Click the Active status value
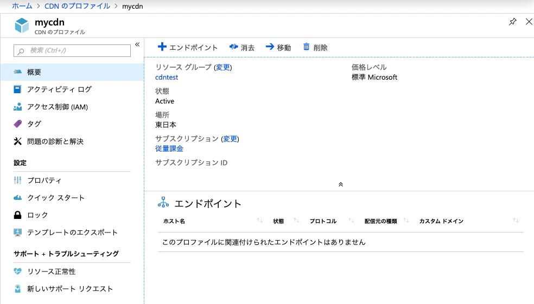 (x=164, y=101)
